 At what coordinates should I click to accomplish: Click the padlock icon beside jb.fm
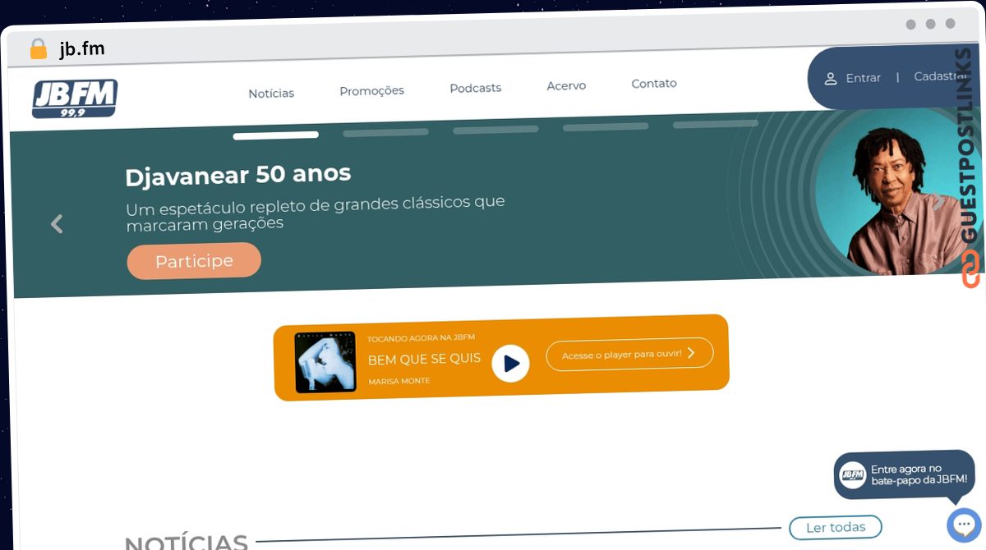click(38, 49)
